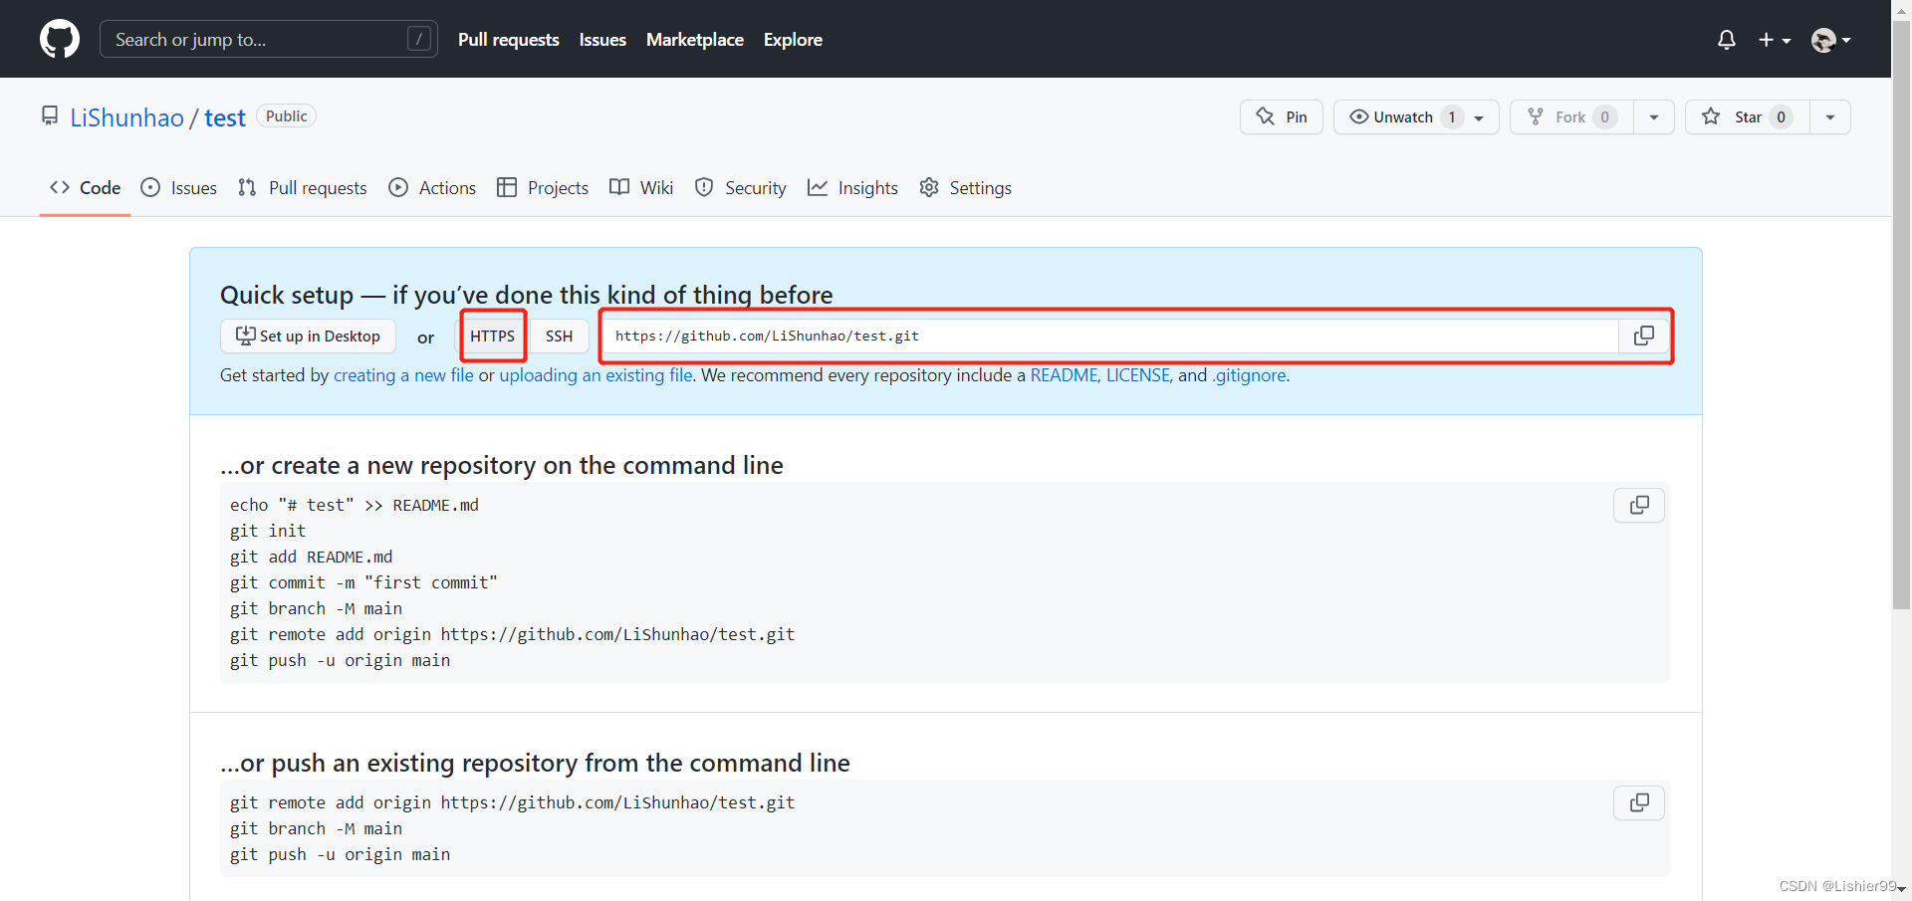Screen dimensions: 1912x901
Task: Click the 'git init' command text
Action: tap(268, 531)
